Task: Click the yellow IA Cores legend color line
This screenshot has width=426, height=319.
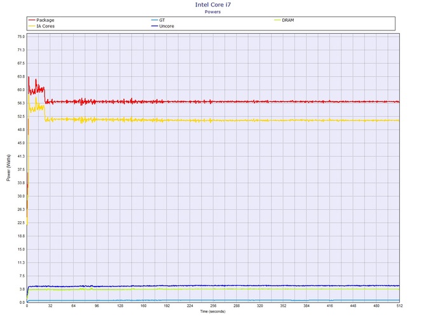Action: 32,26
